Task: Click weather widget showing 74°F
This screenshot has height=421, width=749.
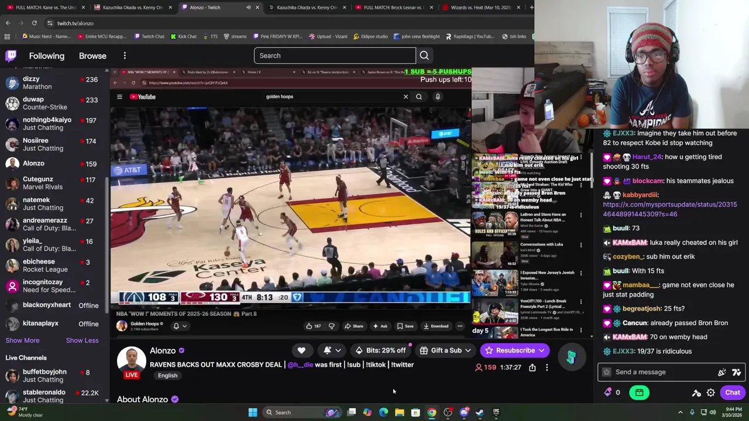Action: [23, 412]
